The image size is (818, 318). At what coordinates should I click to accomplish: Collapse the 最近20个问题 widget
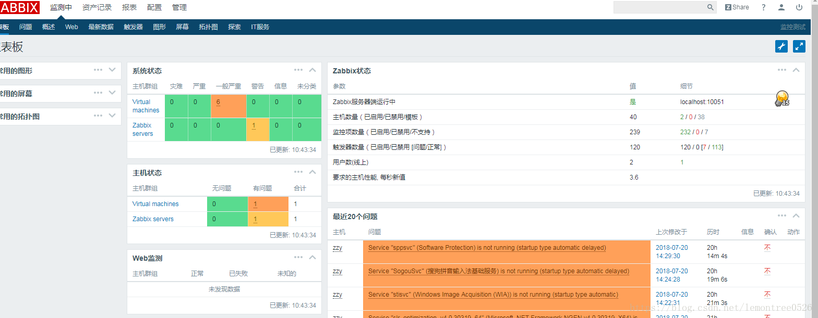pyautogui.click(x=796, y=215)
